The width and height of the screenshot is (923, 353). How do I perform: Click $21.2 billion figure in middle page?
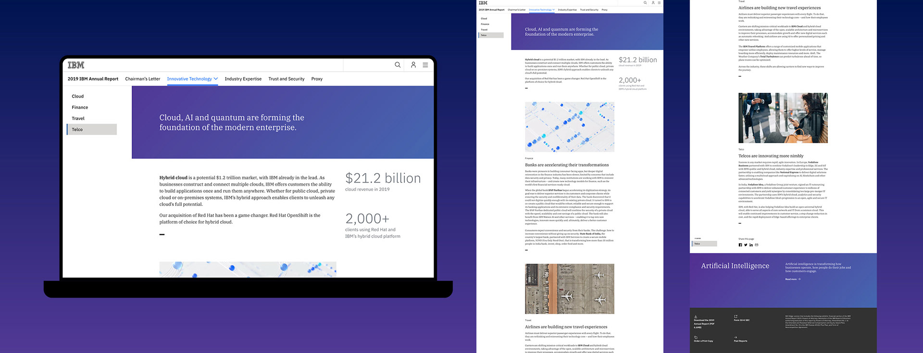[x=638, y=60]
